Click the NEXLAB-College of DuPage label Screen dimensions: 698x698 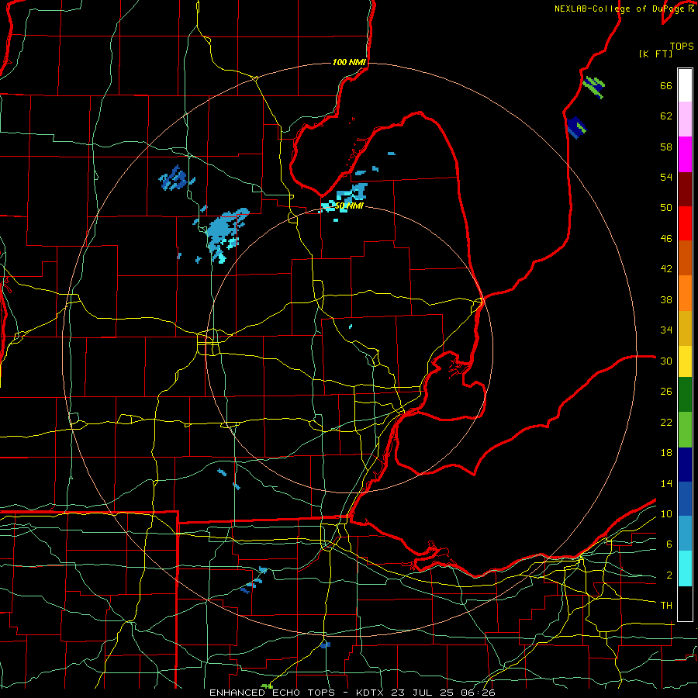(x=619, y=9)
